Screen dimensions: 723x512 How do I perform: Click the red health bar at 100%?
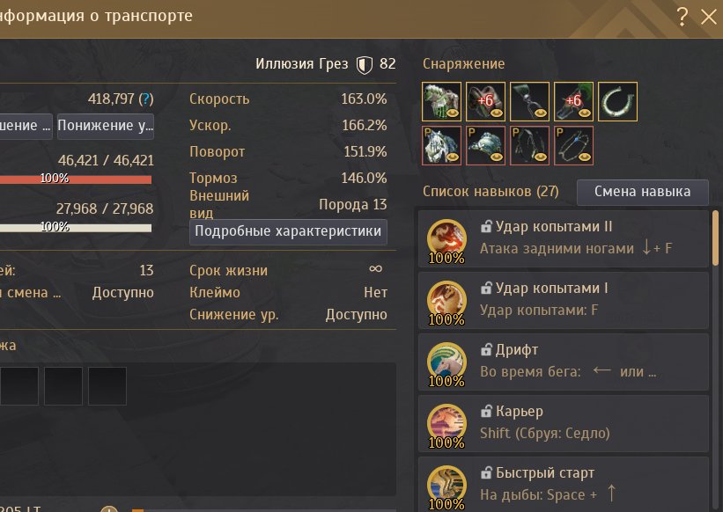click(x=76, y=179)
